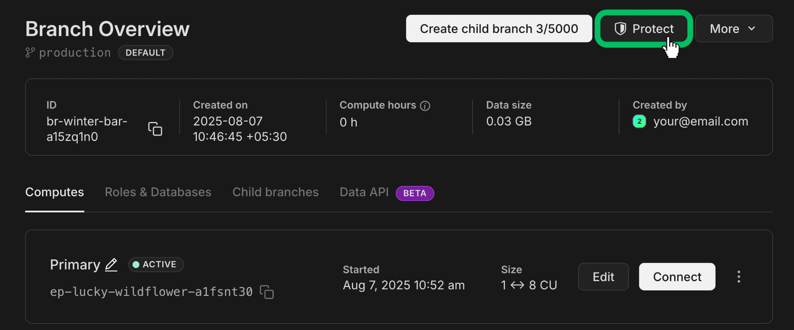Screen dimensions: 794x330
Task: Open the Child branches tab
Action: pyautogui.click(x=275, y=192)
